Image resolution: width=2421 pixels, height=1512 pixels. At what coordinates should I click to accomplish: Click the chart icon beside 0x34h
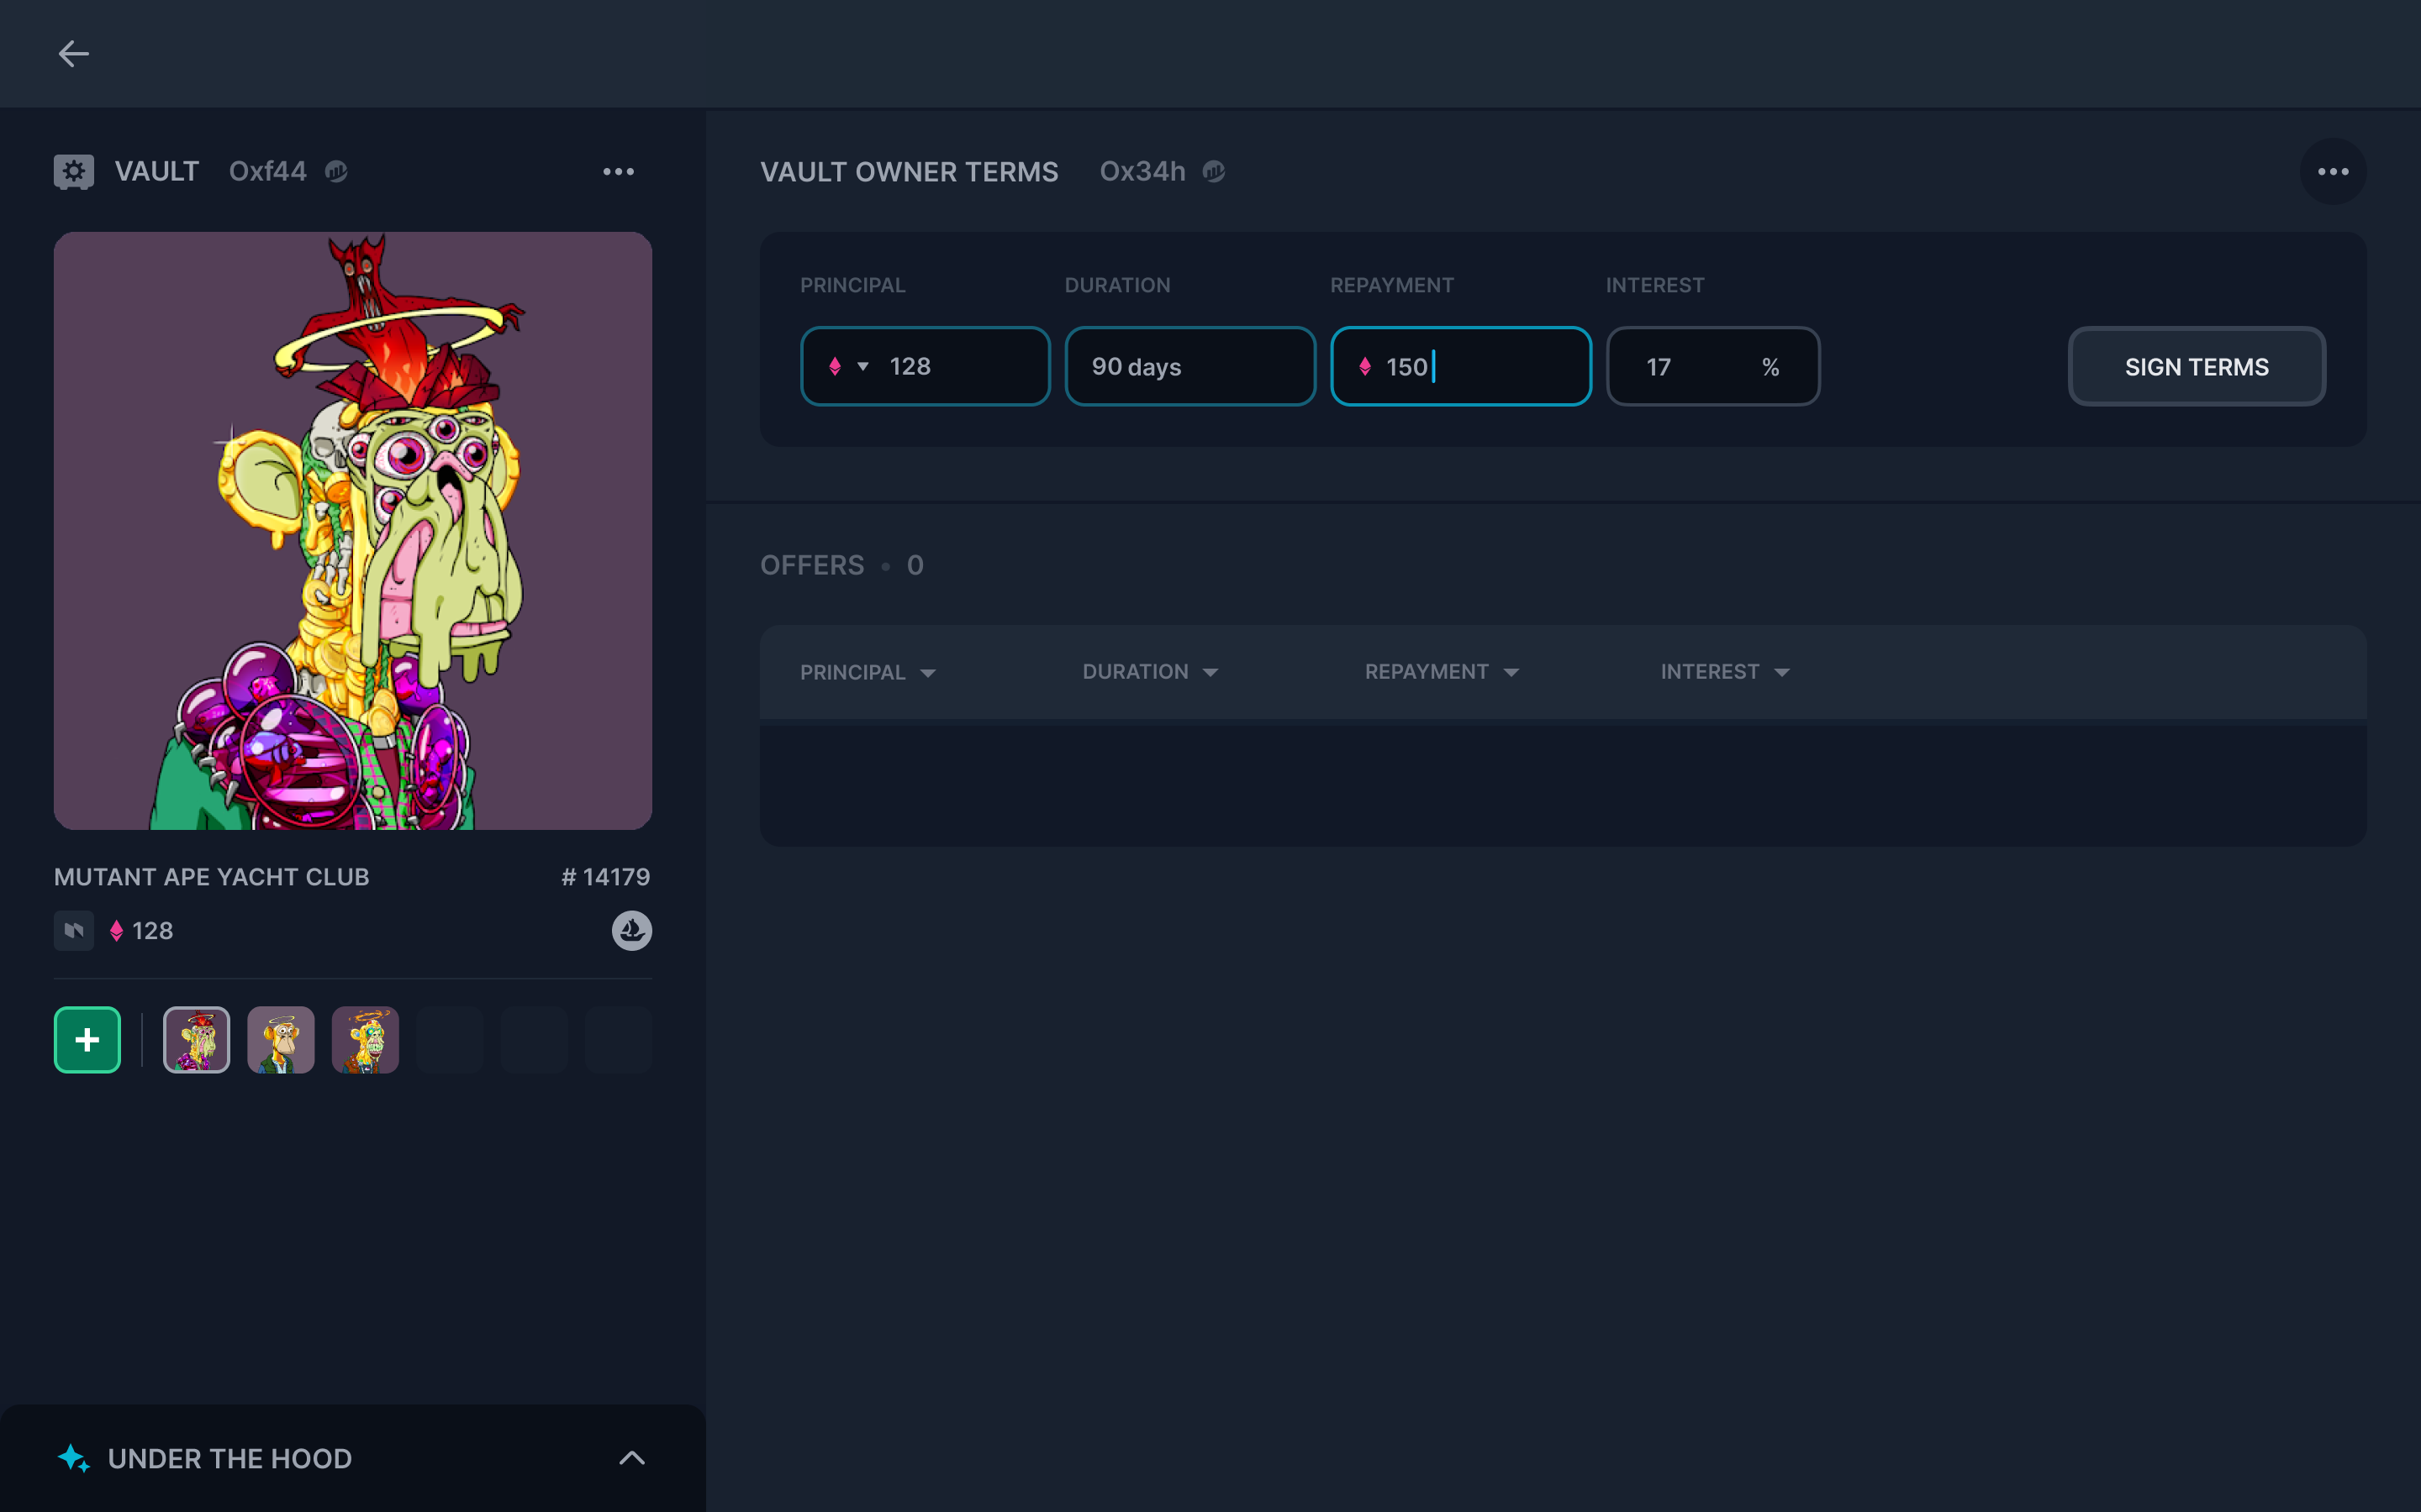tap(1214, 171)
